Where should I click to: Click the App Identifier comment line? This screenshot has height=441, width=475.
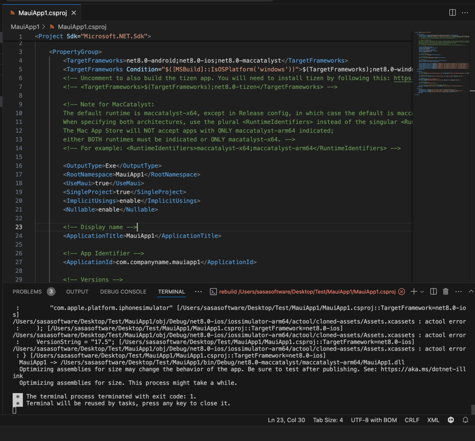click(x=103, y=254)
